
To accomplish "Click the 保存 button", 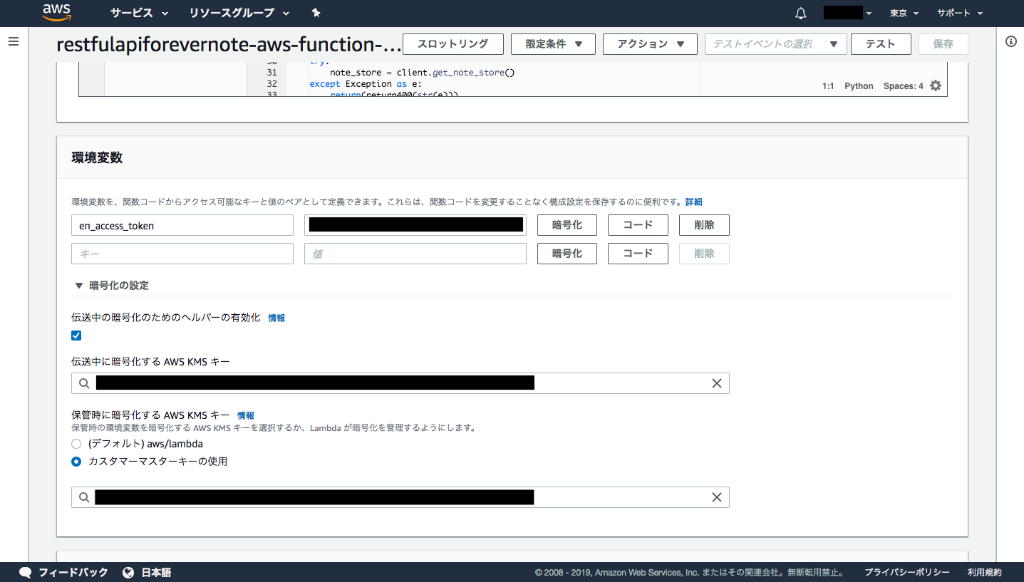I will pyautogui.click(x=943, y=44).
